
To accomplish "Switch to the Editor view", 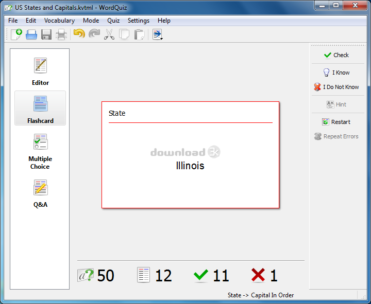I will [41, 71].
